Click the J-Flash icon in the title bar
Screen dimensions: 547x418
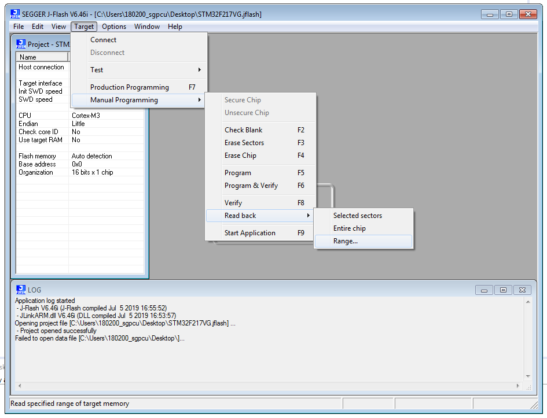pyautogui.click(x=15, y=14)
